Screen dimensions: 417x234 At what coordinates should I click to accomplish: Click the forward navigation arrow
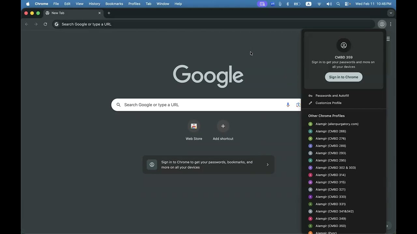pos(36,24)
